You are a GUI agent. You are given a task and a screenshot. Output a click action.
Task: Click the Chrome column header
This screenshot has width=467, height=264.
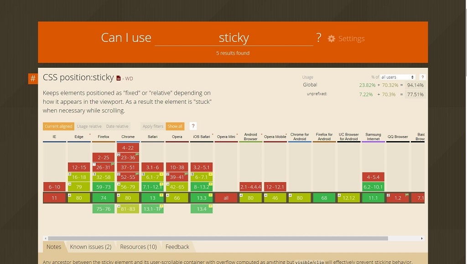pyautogui.click(x=128, y=137)
